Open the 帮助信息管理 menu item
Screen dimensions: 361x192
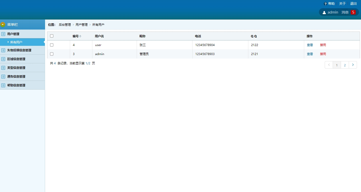click(x=16, y=85)
